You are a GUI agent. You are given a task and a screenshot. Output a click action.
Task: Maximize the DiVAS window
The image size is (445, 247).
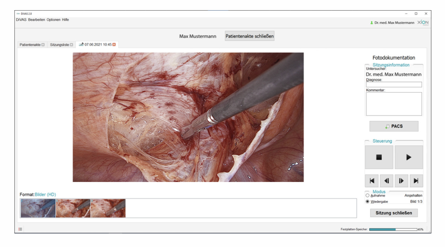(x=416, y=14)
